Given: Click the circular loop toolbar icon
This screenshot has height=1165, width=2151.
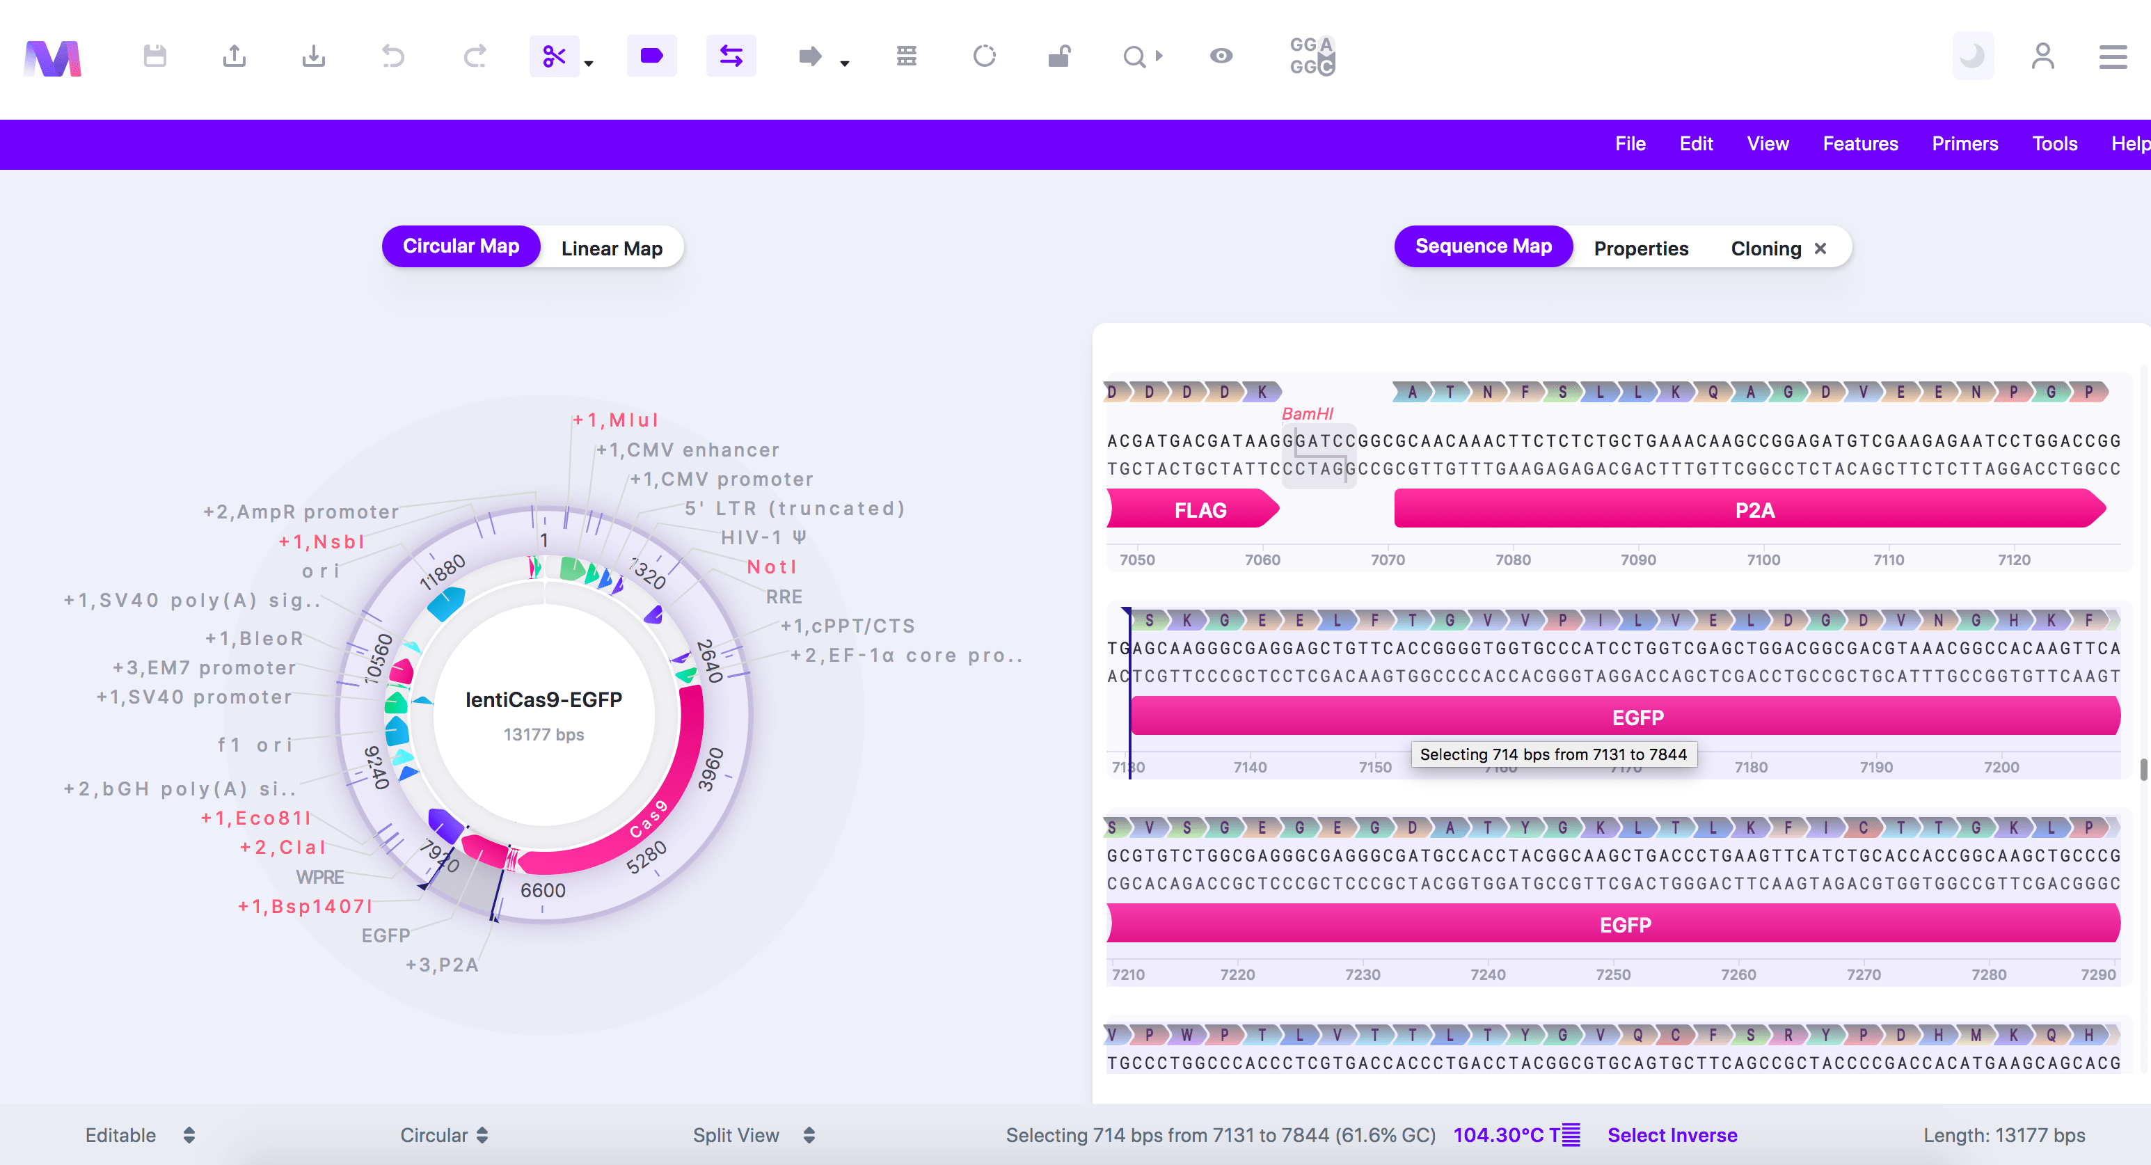Looking at the screenshot, I should 985,56.
